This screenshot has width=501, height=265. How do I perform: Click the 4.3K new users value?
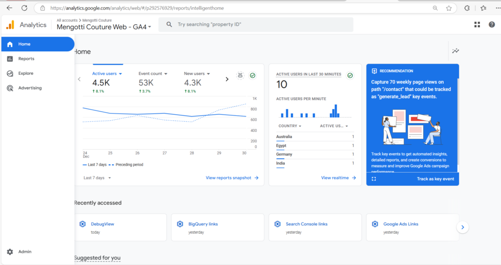(193, 83)
